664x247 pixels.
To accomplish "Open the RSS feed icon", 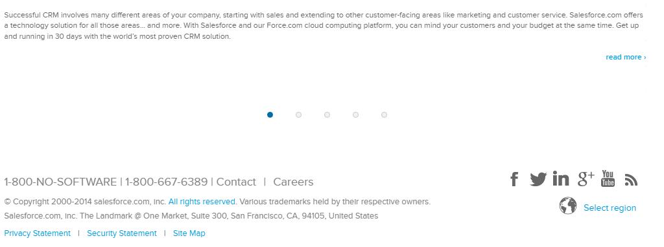I will 631,180.
